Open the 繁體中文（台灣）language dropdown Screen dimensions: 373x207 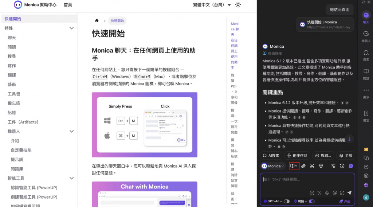coord(212,5)
